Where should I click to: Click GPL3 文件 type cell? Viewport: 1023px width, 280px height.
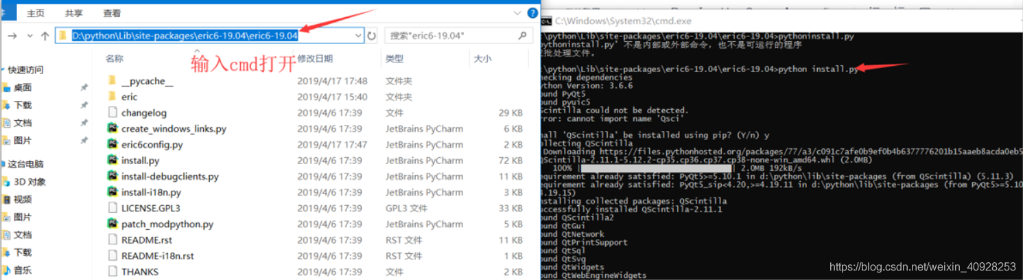coord(407,208)
